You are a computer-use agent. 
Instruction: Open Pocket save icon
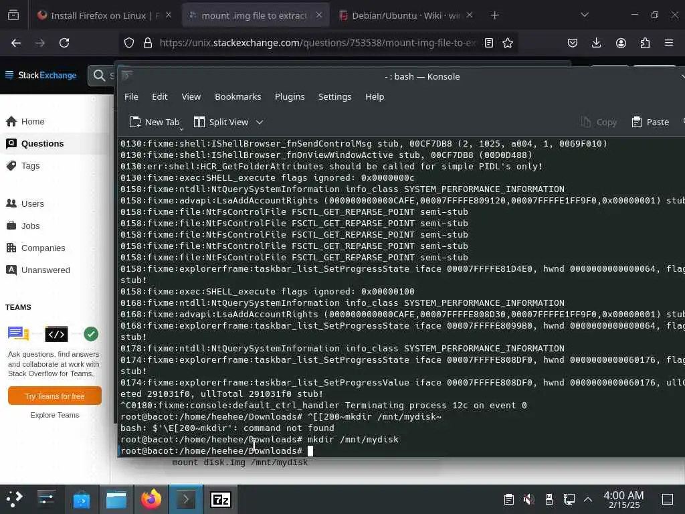pos(573,43)
